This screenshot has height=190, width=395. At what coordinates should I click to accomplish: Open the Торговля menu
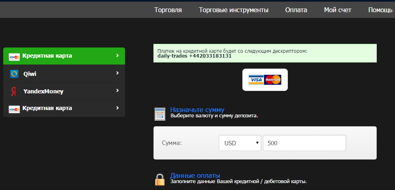click(168, 10)
